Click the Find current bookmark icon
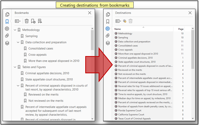Viewport: 199px width, 125px height. [x=40, y=21]
